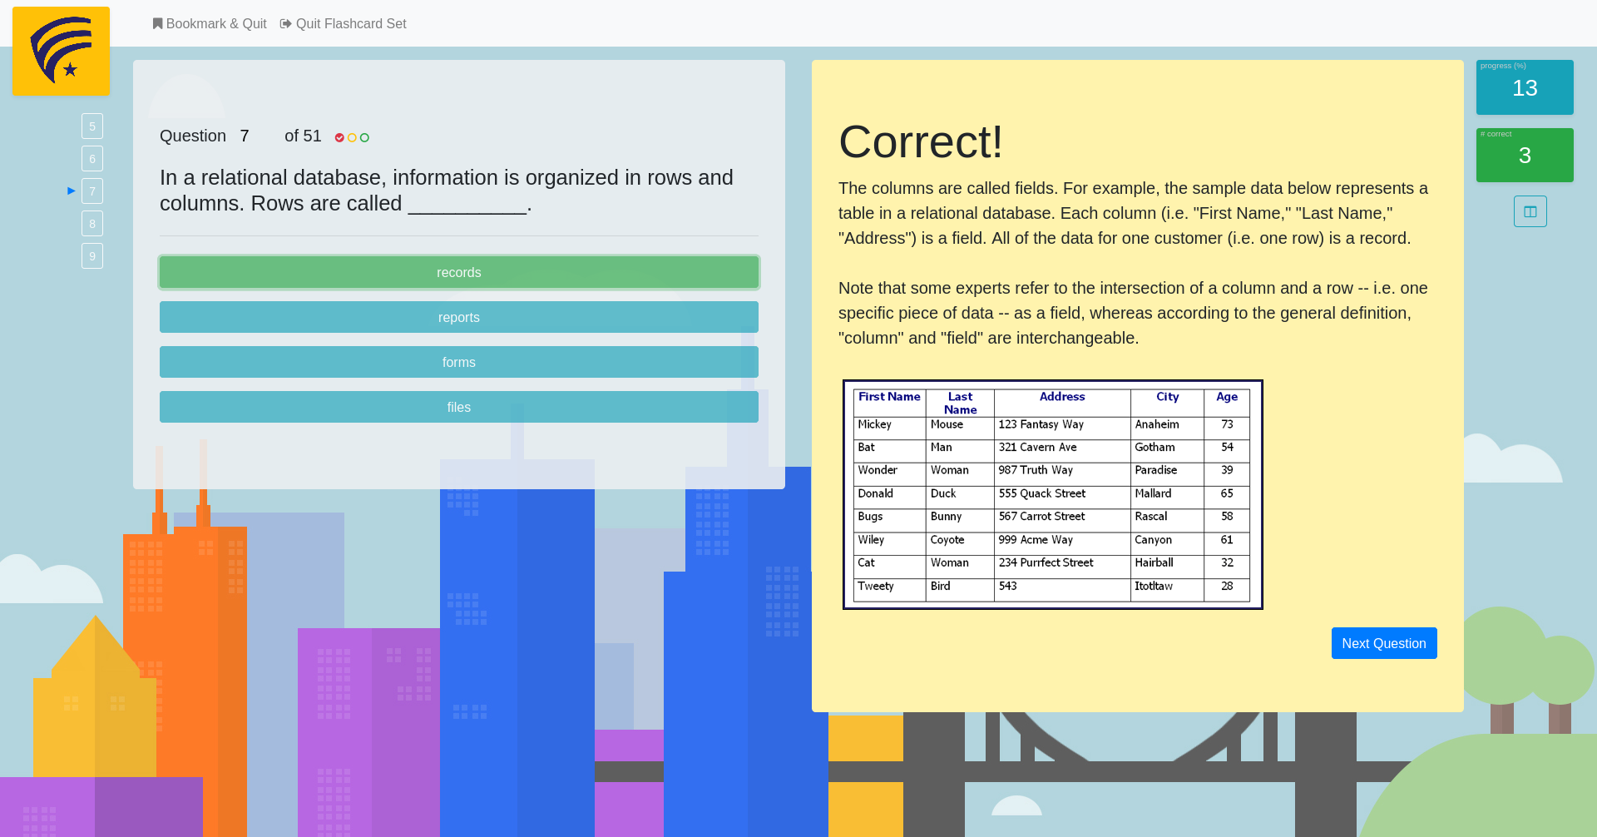Image resolution: width=1597 pixels, height=837 pixels.
Task: Go to the Next Question
Action: (x=1384, y=643)
